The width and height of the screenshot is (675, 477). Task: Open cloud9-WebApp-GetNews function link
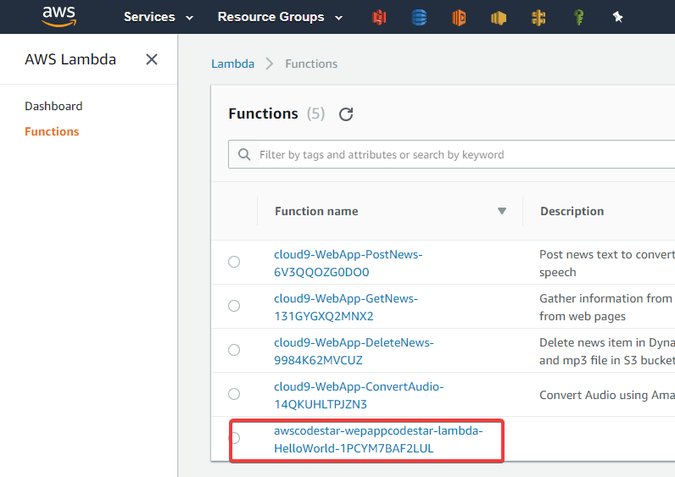346,307
